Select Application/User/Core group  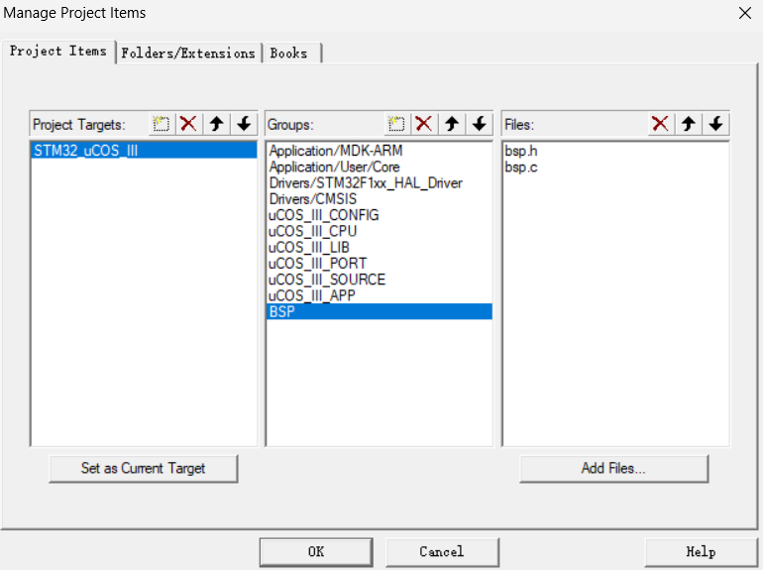point(380,167)
